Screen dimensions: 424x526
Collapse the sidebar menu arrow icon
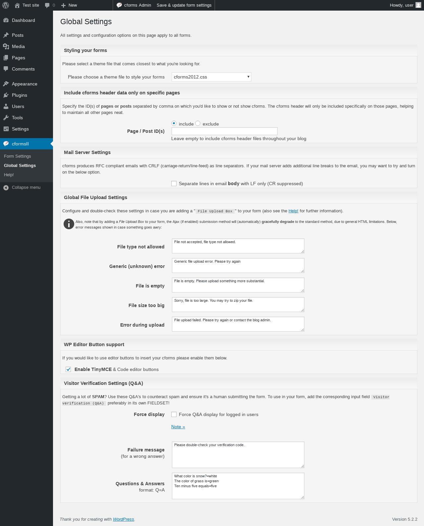[6, 187]
